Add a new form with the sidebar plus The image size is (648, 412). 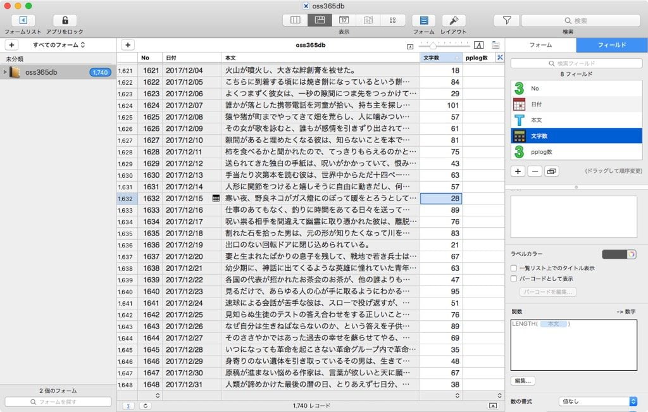coord(11,45)
